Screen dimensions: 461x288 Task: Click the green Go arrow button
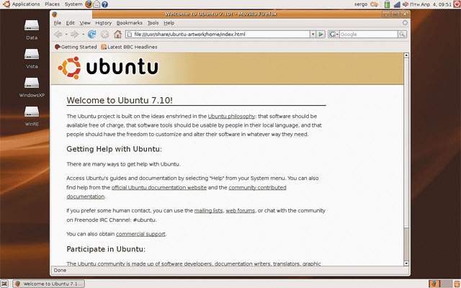321,35
